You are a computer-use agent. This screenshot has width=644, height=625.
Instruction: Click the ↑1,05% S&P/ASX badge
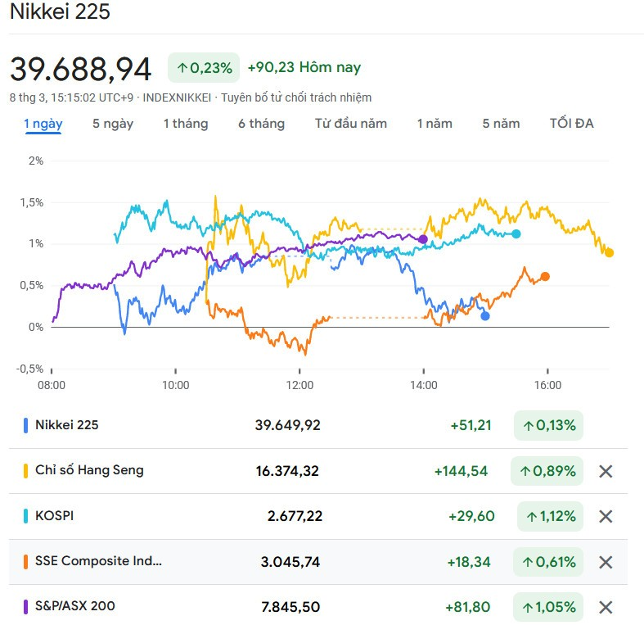(x=548, y=607)
